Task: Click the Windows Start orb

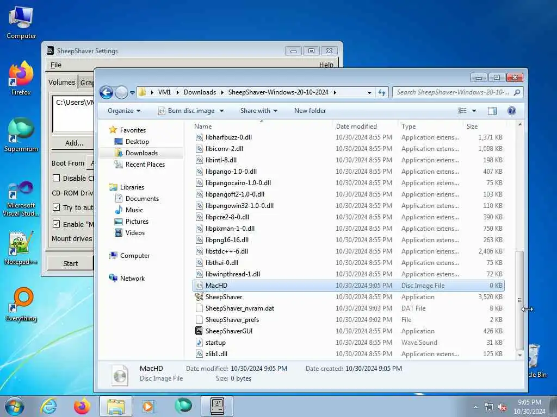Action: point(15,406)
